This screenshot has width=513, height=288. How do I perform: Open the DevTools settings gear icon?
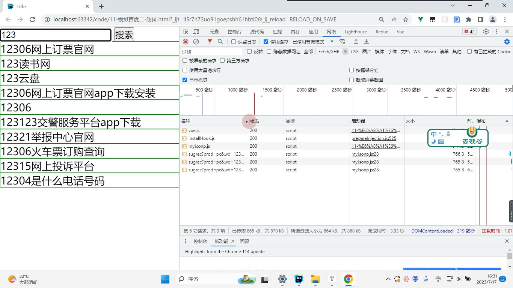point(486,32)
